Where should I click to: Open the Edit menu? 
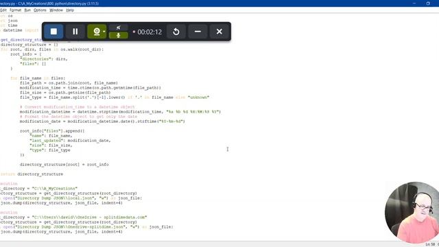point(3,10)
